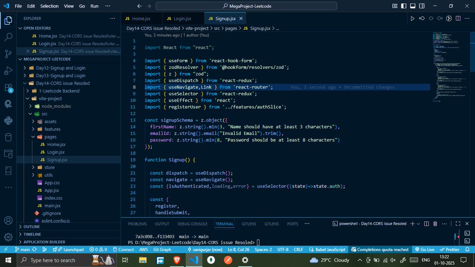Open the Accounts menu in activity bar
The image size is (475, 267).
(8, 220)
